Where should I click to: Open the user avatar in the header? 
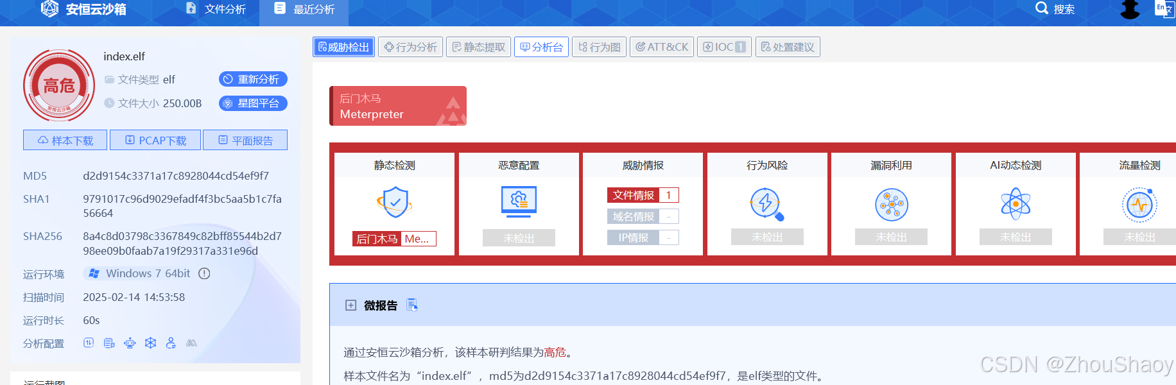tap(1130, 9)
